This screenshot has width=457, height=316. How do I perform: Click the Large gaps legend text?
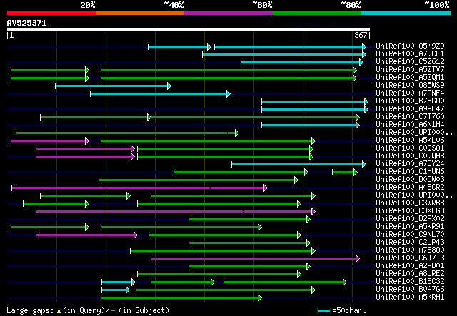(x=88, y=310)
